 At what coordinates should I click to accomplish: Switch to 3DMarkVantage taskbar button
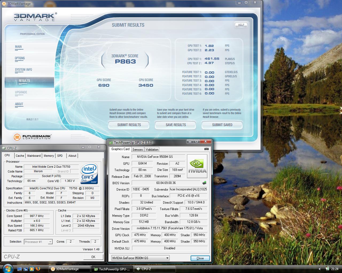coord(69,269)
